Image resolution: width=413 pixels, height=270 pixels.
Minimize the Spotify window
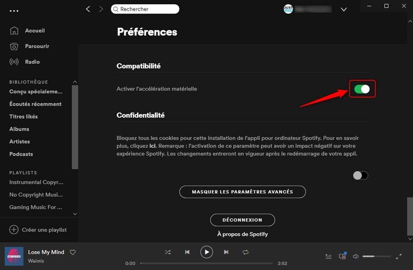click(x=369, y=6)
